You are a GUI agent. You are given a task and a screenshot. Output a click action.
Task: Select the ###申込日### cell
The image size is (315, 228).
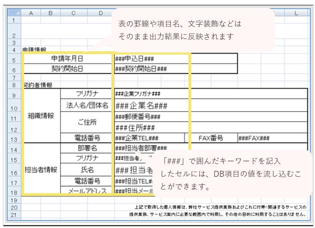point(176,59)
